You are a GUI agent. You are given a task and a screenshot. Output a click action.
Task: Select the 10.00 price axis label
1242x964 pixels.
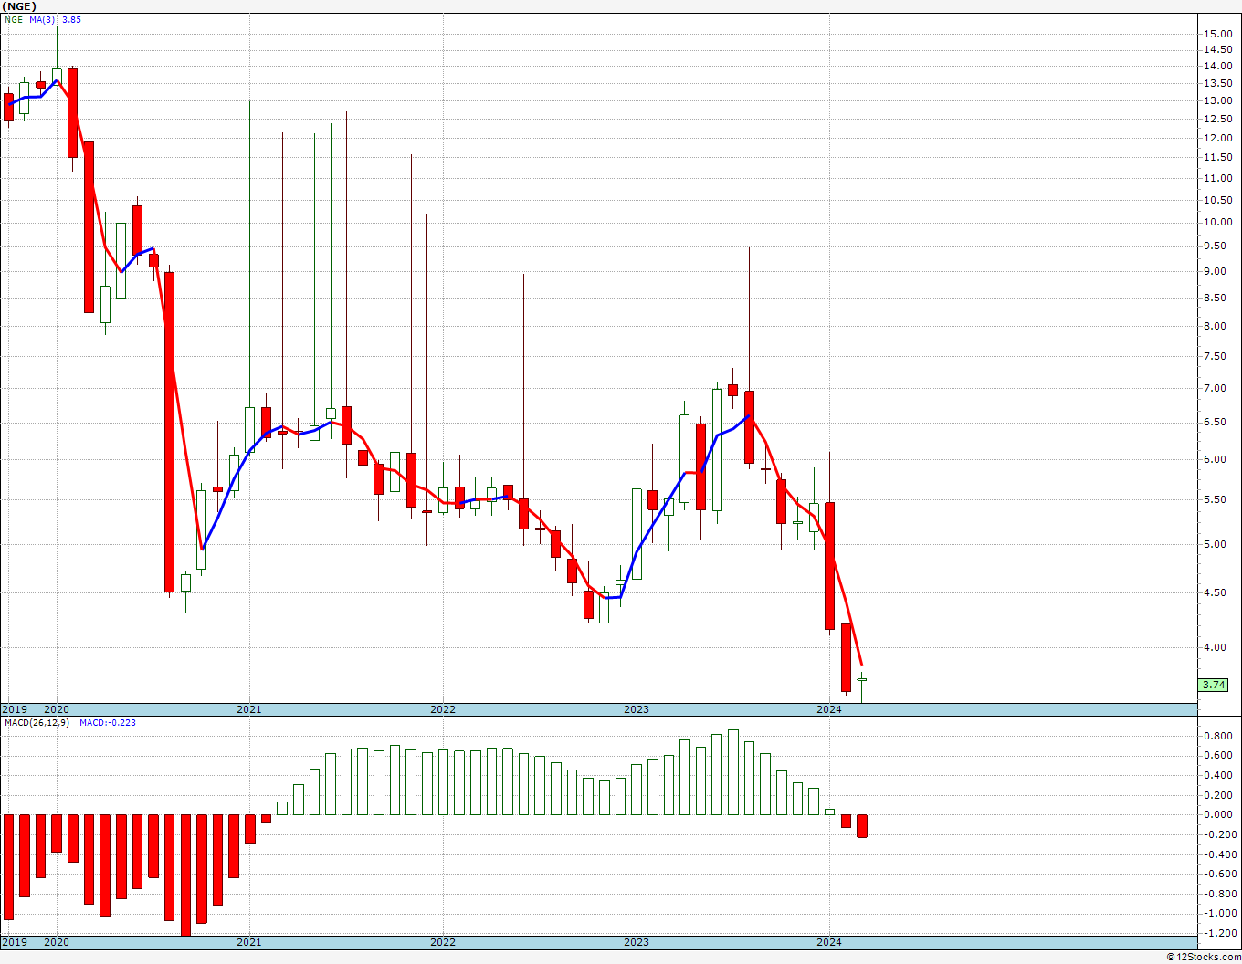[x=1218, y=222]
